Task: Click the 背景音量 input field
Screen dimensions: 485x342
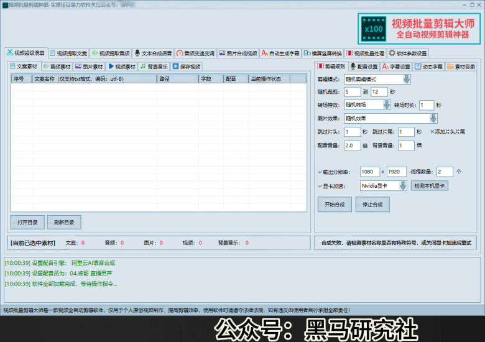Action: tap(406, 146)
